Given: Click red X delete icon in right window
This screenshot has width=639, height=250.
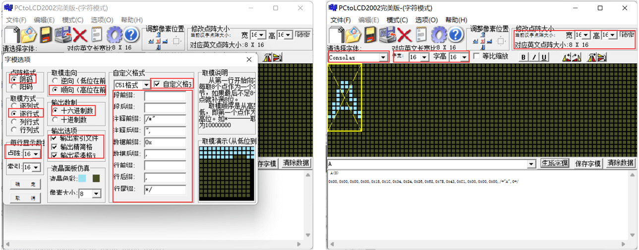Looking at the screenshot, I should (405, 35).
